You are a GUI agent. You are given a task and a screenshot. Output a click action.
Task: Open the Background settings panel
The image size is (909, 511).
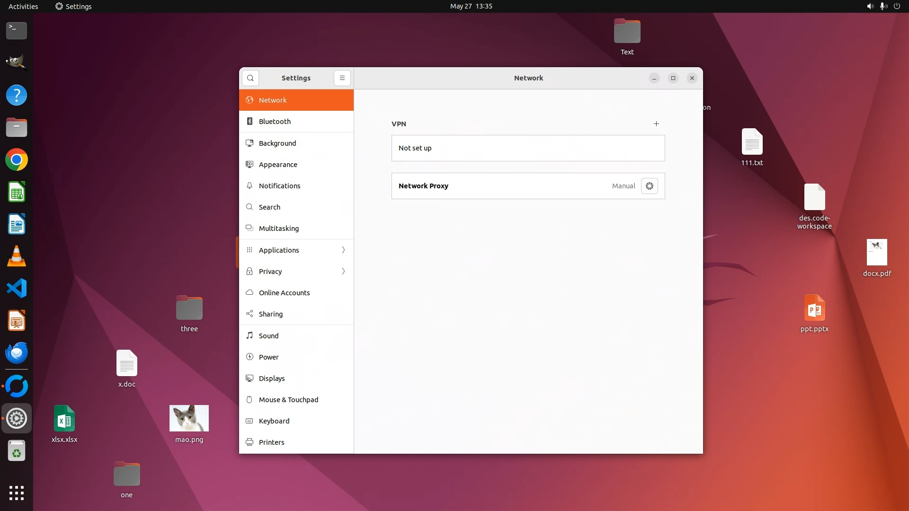[x=277, y=143]
